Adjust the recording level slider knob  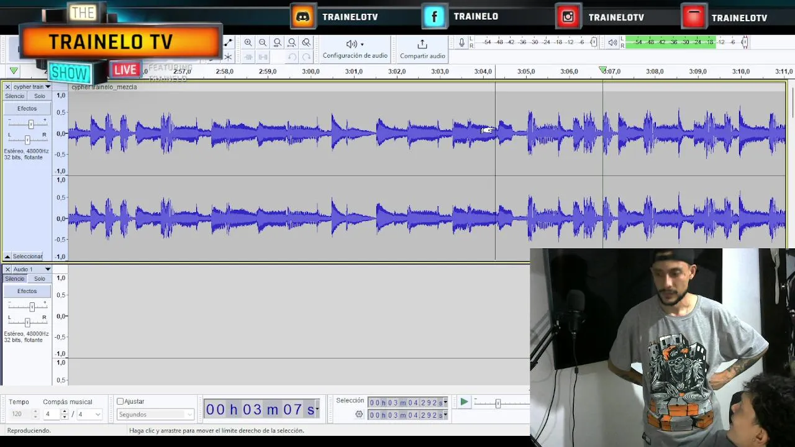tap(594, 42)
